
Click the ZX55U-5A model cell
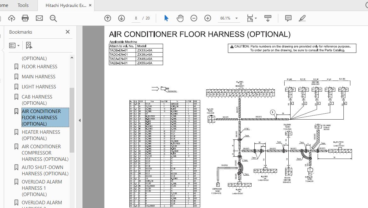(149, 63)
